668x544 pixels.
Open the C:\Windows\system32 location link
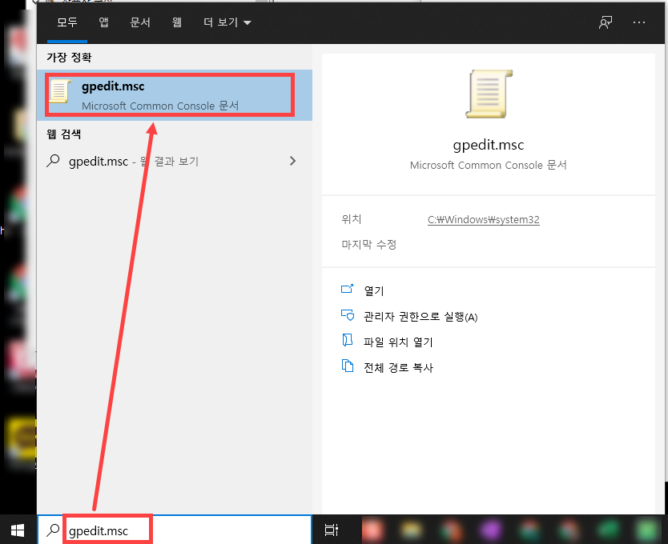pos(484,220)
